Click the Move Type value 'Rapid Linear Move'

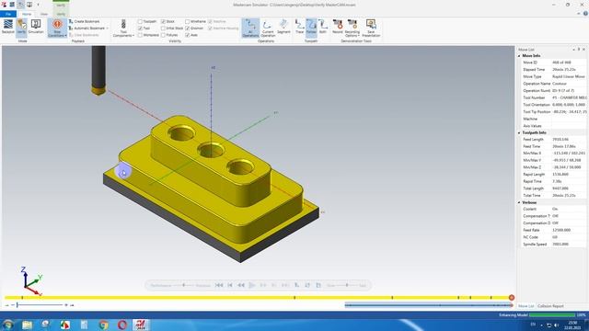(569, 76)
